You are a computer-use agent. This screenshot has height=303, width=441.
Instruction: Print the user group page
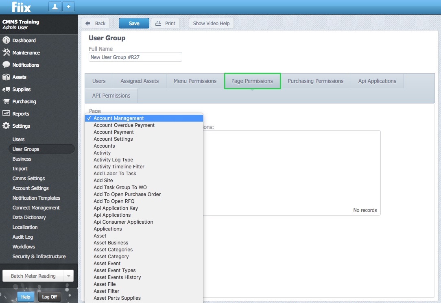tap(165, 23)
